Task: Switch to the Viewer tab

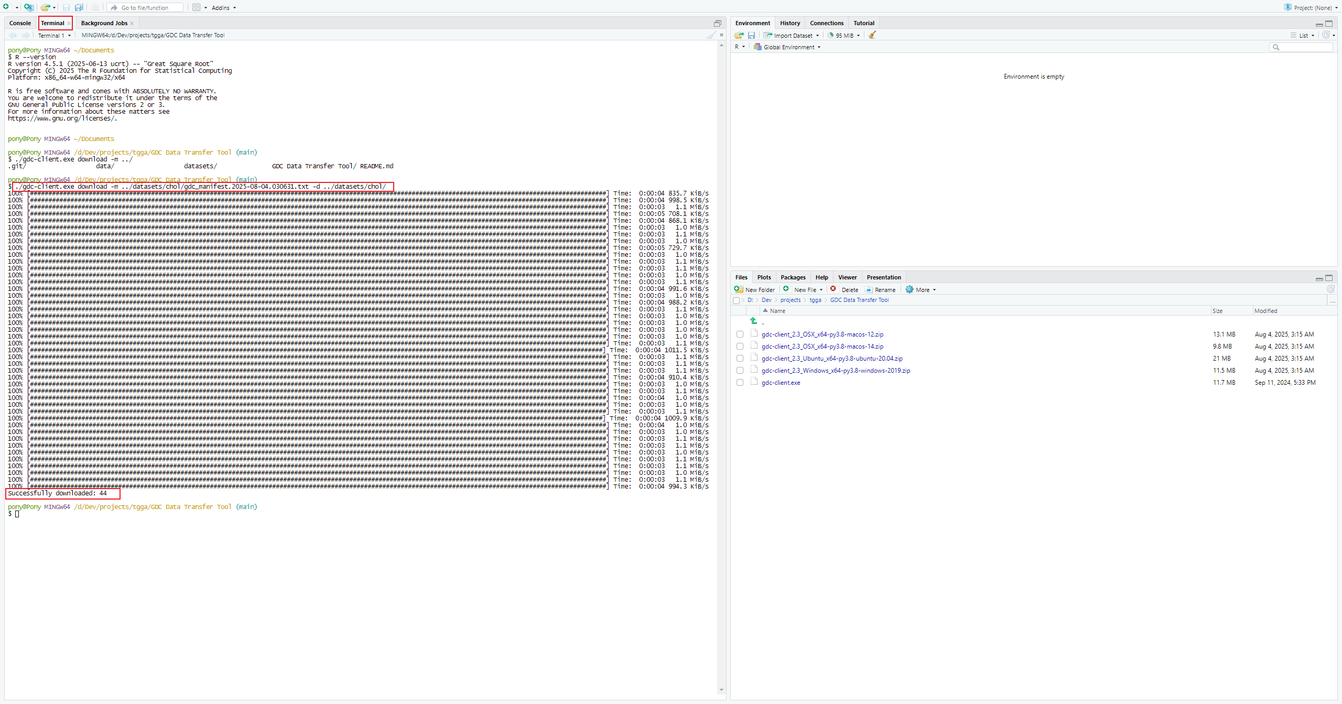Action: click(847, 277)
